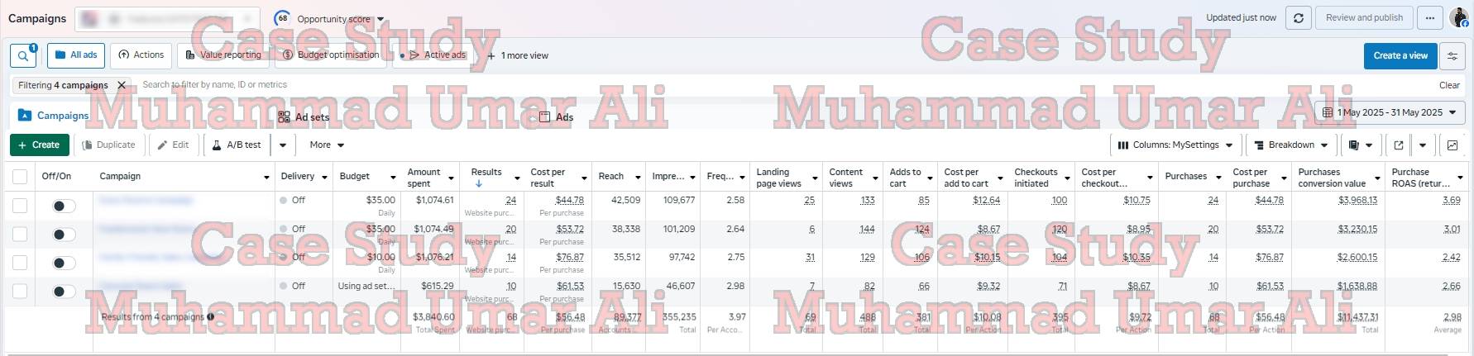
Task: Tick the select-all checkbox in header
Action: (20, 177)
